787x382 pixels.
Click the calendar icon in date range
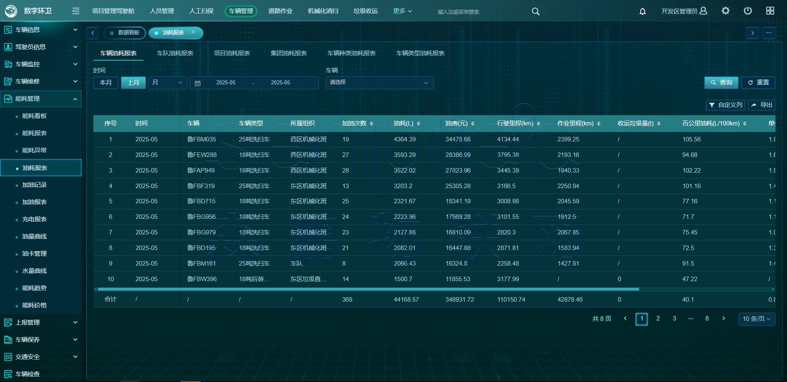click(x=198, y=83)
